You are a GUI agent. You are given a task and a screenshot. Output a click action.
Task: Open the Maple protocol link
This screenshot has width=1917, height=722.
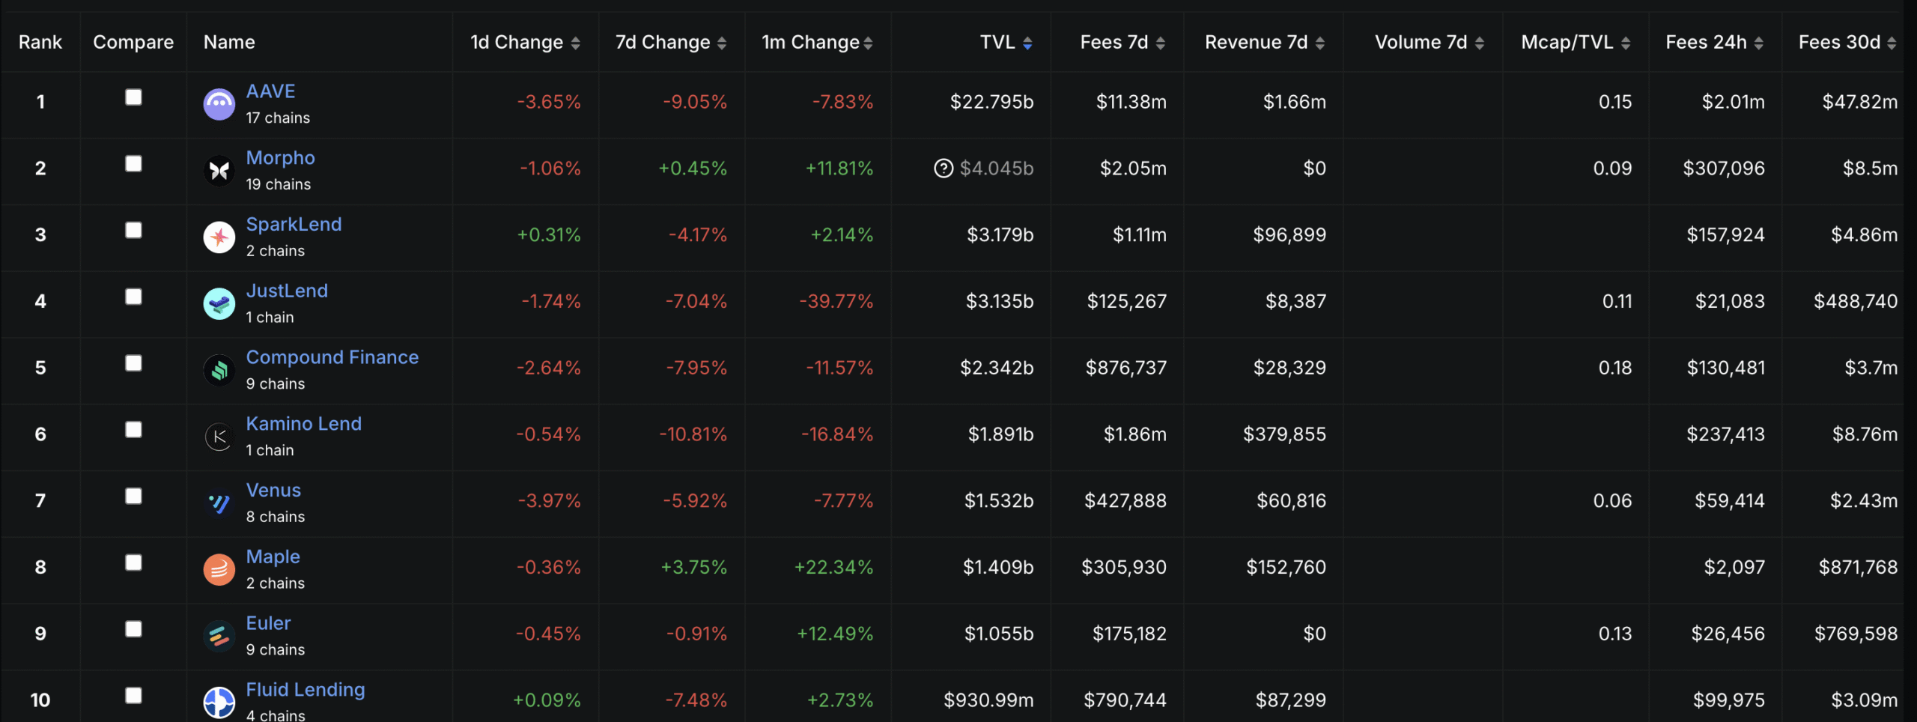point(273,557)
